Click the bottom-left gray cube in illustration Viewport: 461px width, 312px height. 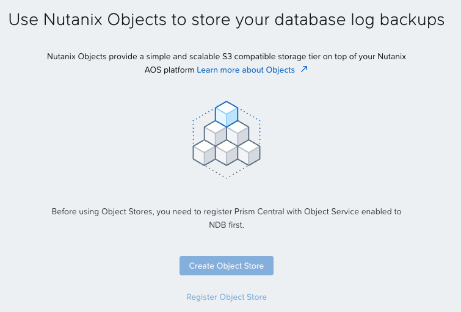[x=204, y=153]
